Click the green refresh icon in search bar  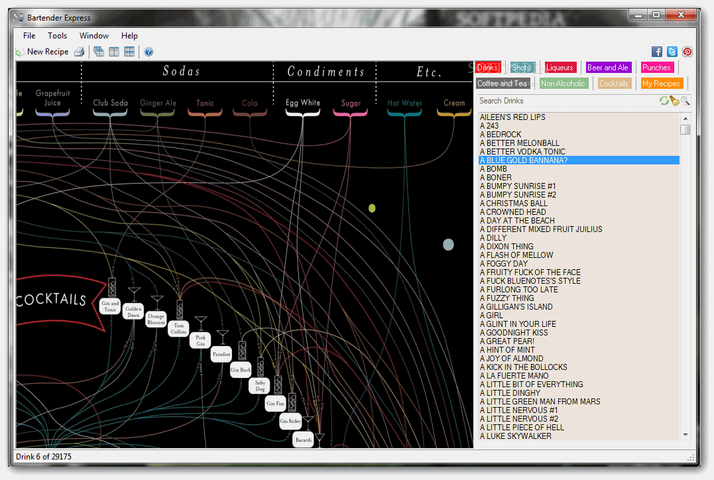pyautogui.click(x=664, y=101)
